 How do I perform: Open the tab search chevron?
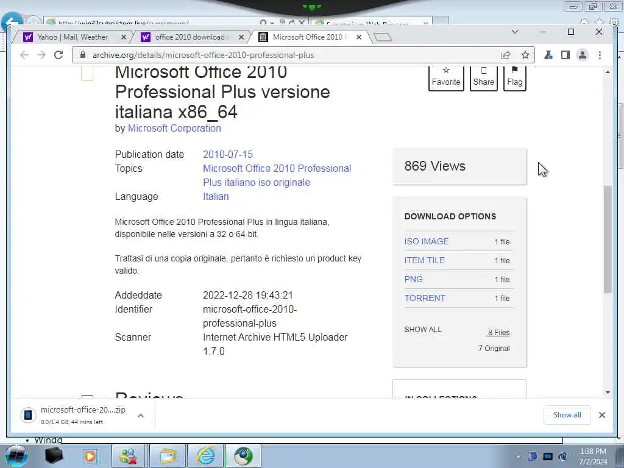point(514,32)
